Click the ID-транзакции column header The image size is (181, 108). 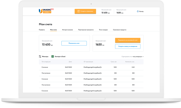88,62
